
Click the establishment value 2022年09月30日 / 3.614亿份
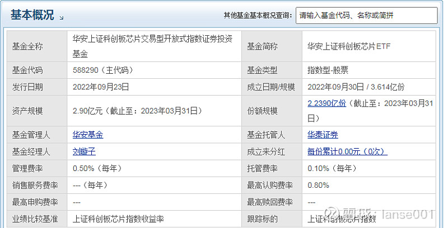click(x=356, y=87)
